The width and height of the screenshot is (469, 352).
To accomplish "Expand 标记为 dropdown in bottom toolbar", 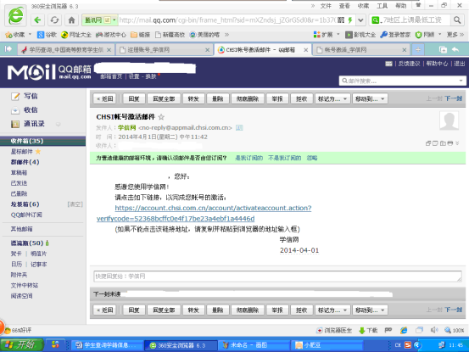I will (332, 310).
